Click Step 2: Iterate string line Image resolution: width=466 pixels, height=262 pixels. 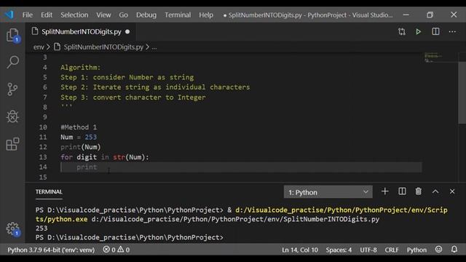[x=155, y=87]
